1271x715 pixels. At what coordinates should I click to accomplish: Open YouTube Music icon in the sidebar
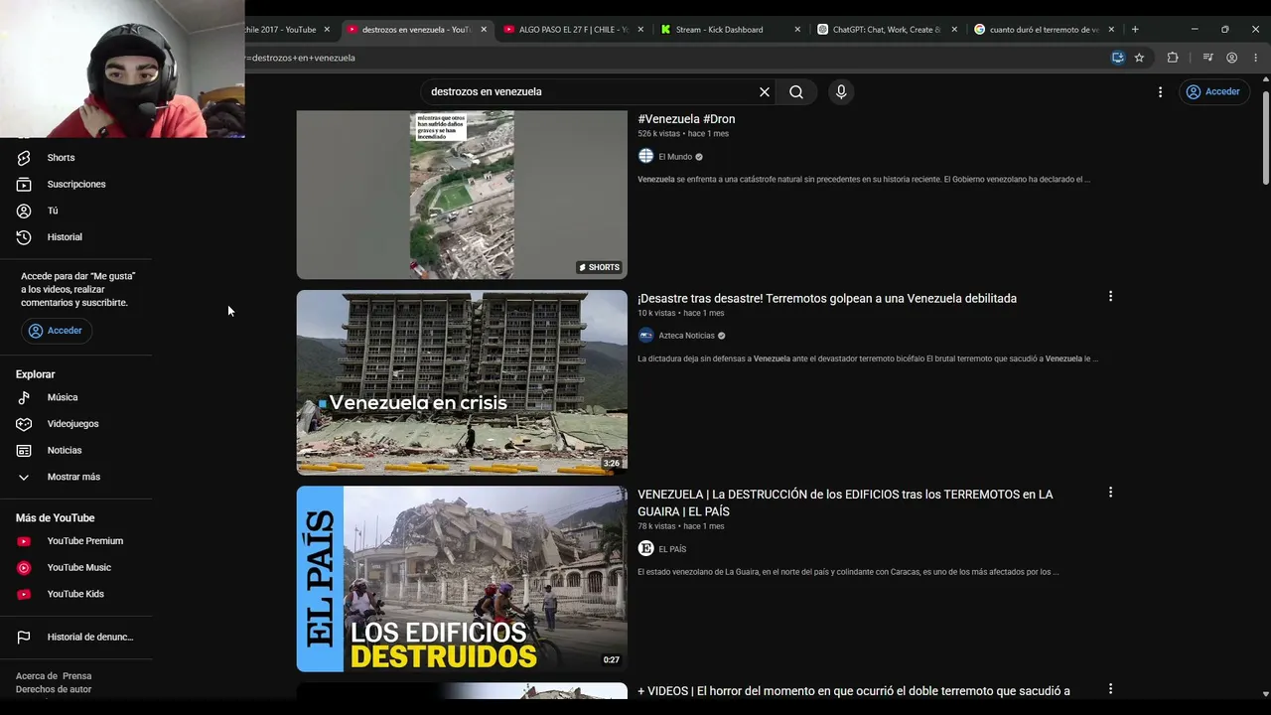tap(24, 568)
